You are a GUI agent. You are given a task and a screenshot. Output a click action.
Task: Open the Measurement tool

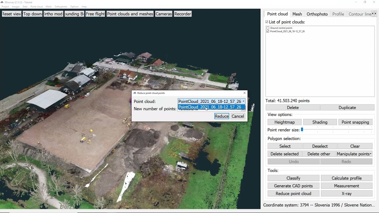[347, 186]
